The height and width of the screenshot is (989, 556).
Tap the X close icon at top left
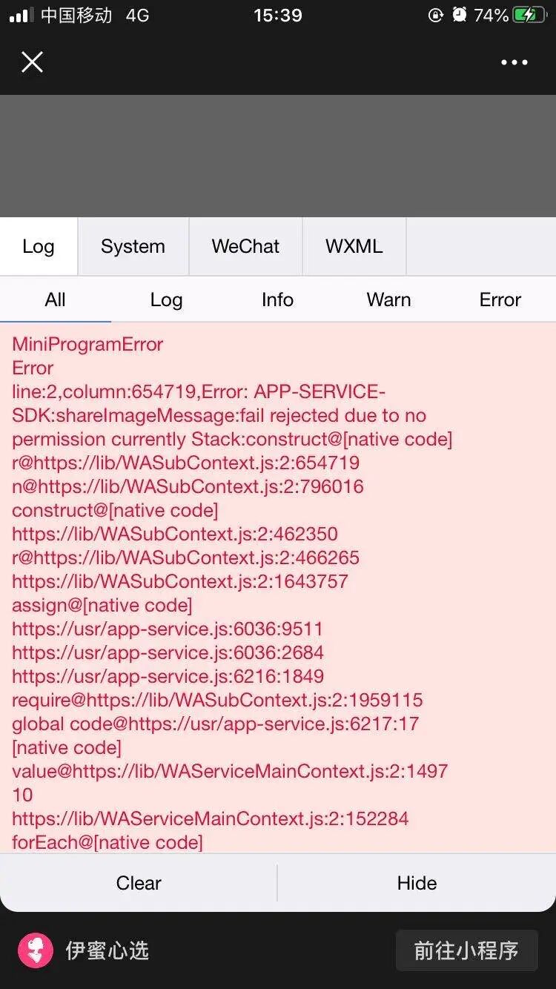[x=32, y=62]
